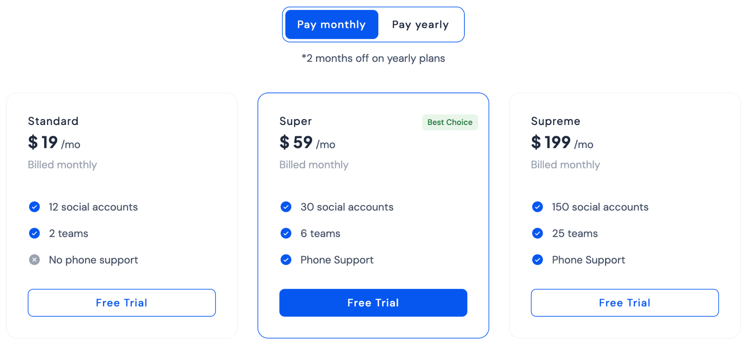Click the checkmark beside 6 teams
This screenshot has height=355, width=756.
pos(286,233)
